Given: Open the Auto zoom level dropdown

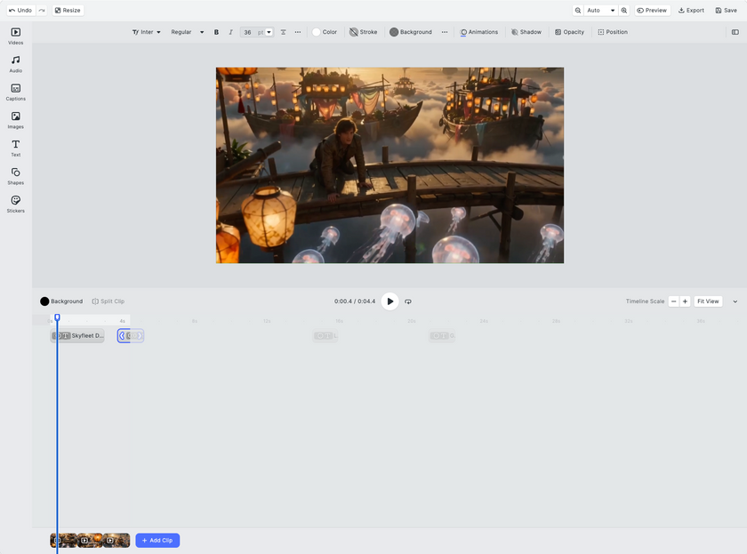Looking at the screenshot, I should pyautogui.click(x=600, y=11).
